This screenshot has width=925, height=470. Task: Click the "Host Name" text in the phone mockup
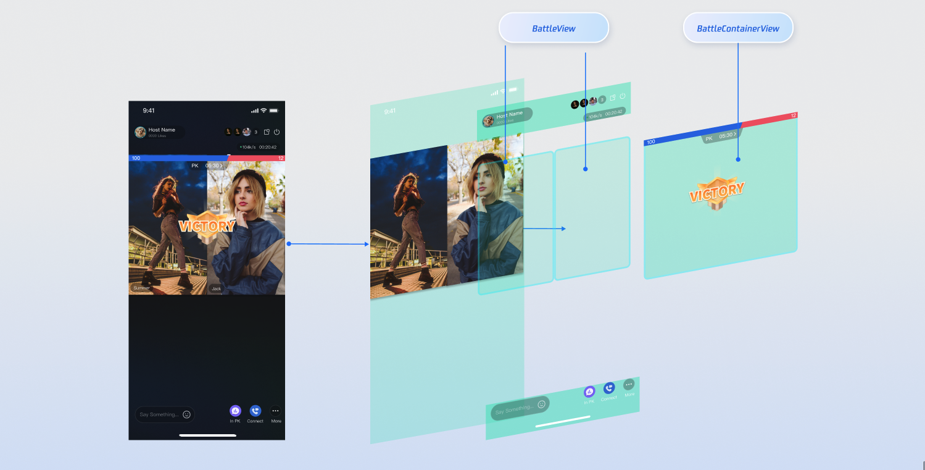(x=162, y=130)
